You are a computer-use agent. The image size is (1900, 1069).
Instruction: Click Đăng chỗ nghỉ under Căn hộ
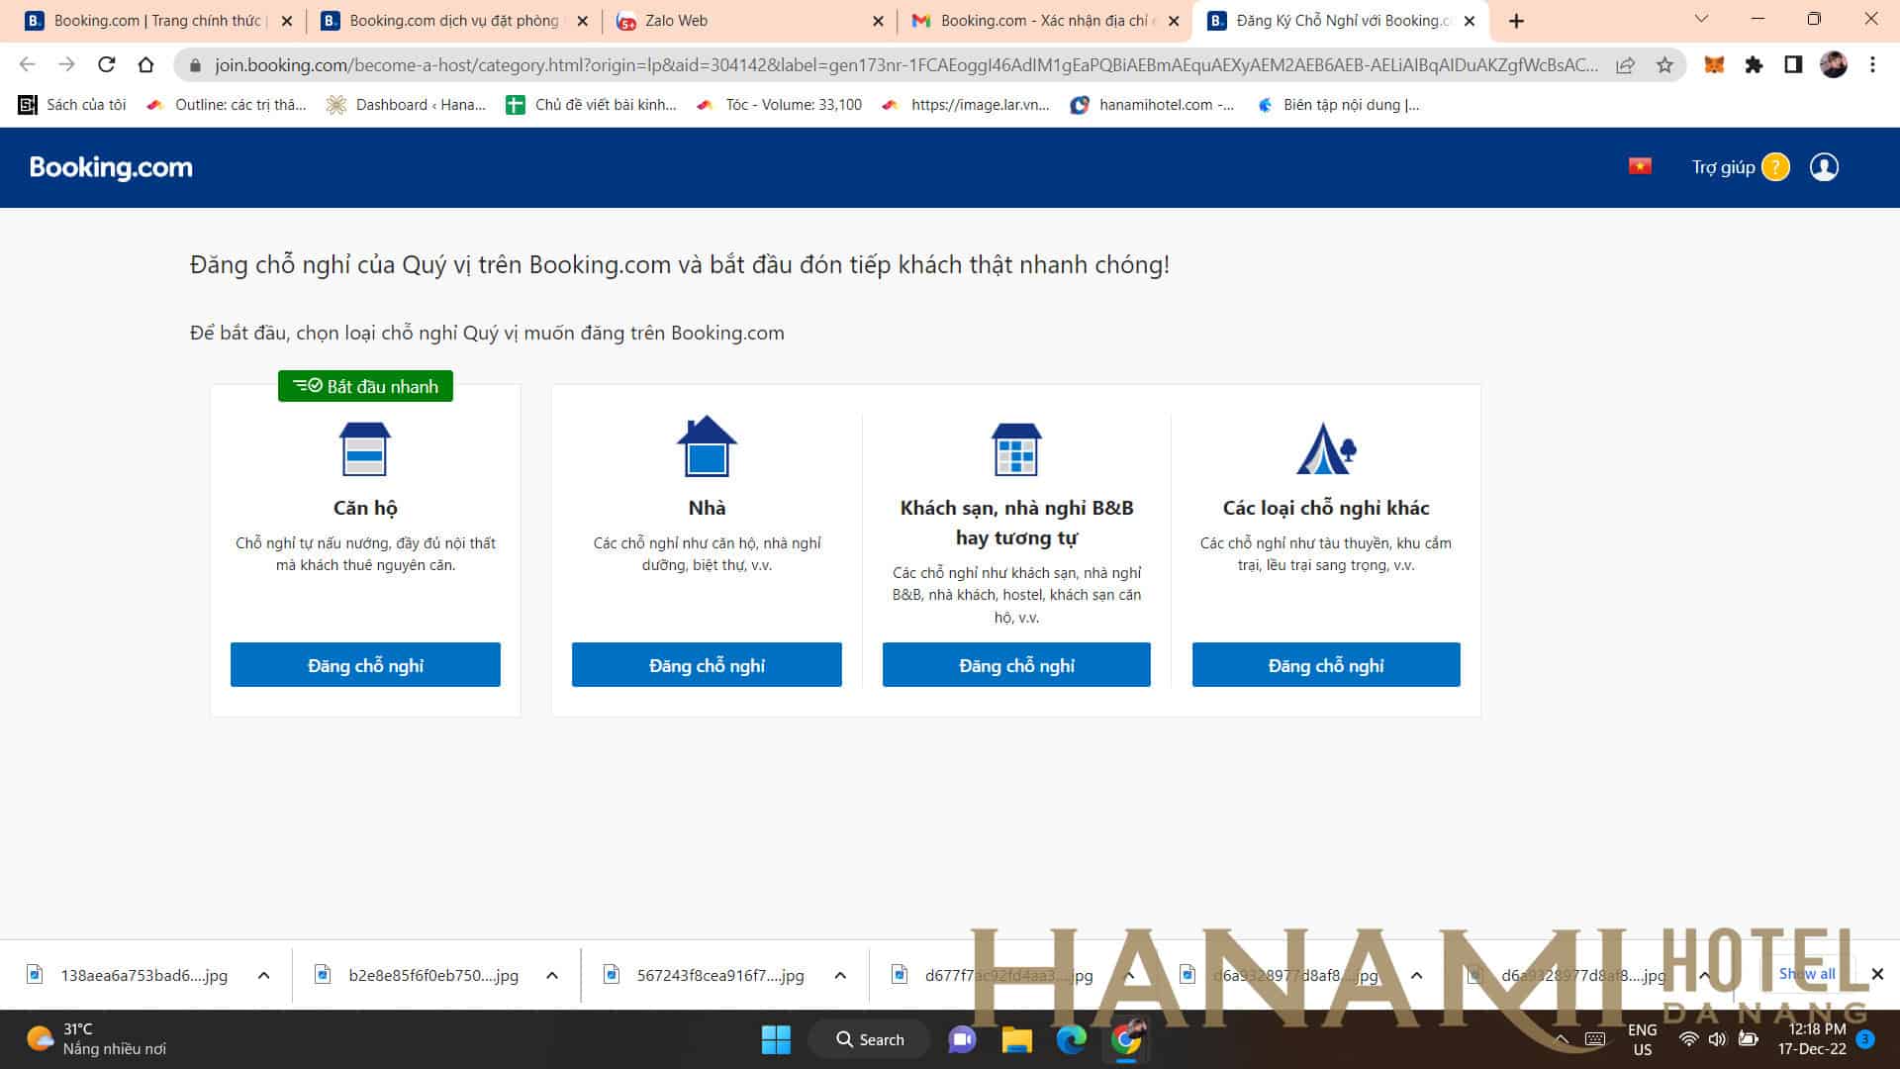pos(365,665)
